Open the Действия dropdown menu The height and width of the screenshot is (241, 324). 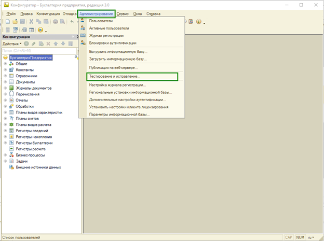click(12, 44)
